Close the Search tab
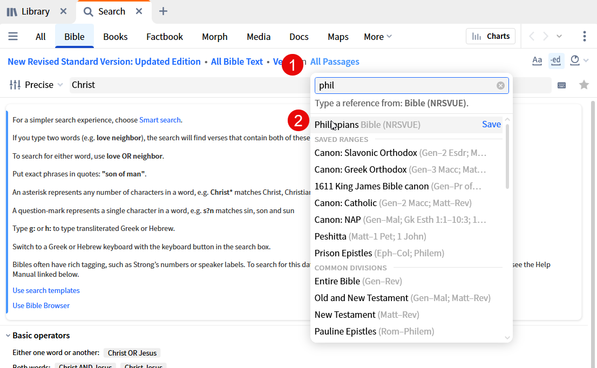Image resolution: width=597 pixels, height=368 pixels. point(139,11)
